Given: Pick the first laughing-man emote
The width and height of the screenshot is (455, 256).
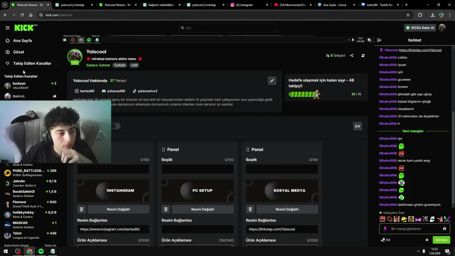Looking at the screenshot, I should (382, 219).
